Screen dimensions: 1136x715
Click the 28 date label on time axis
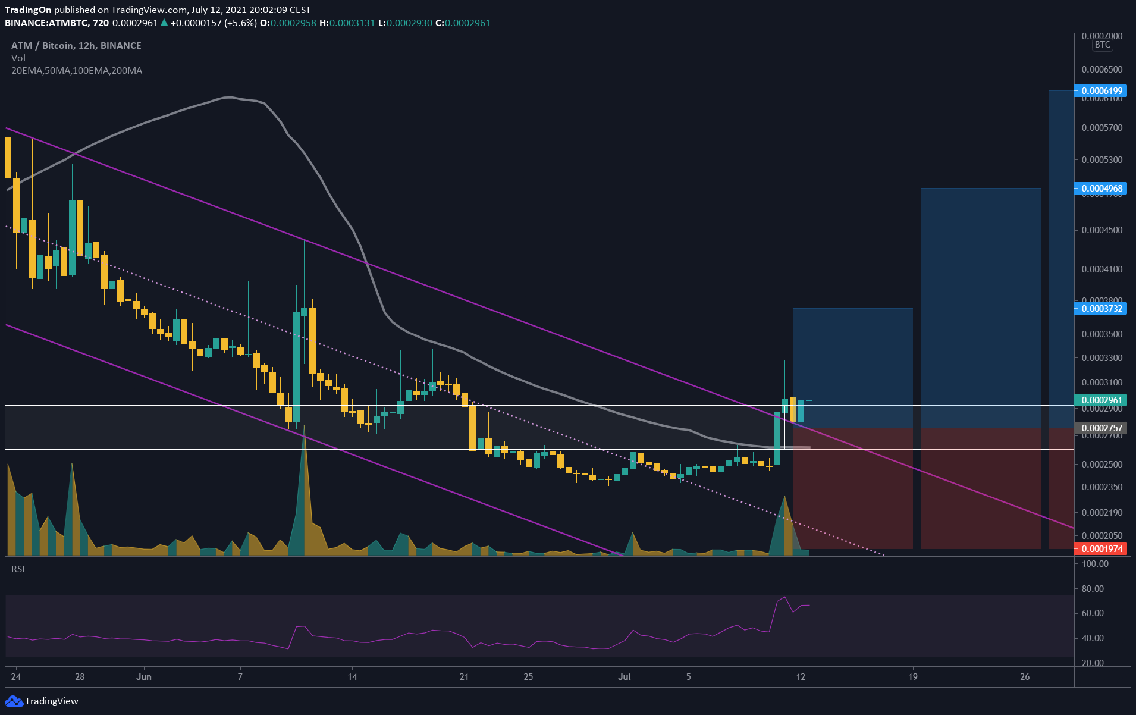(80, 677)
